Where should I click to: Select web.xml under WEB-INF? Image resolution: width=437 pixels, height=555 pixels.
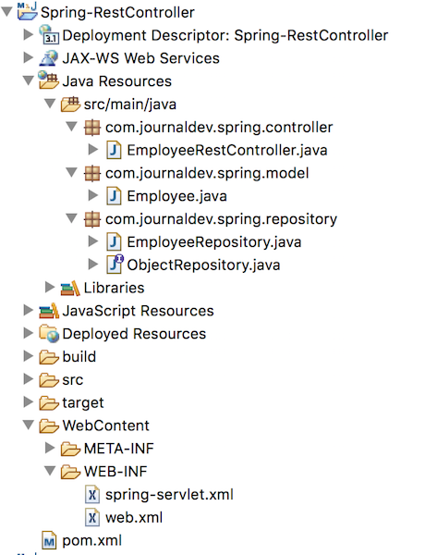[x=134, y=517]
